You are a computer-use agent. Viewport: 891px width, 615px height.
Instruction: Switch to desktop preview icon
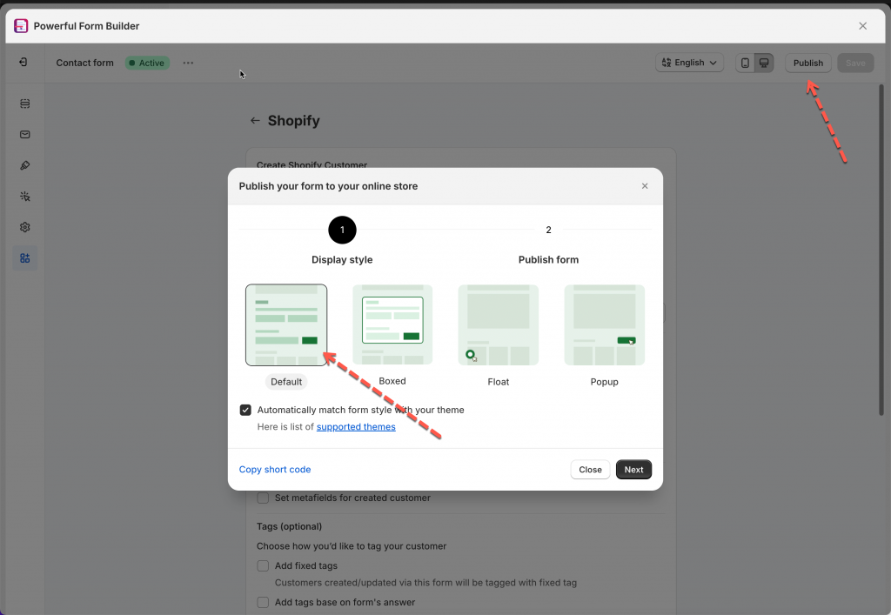tap(764, 63)
